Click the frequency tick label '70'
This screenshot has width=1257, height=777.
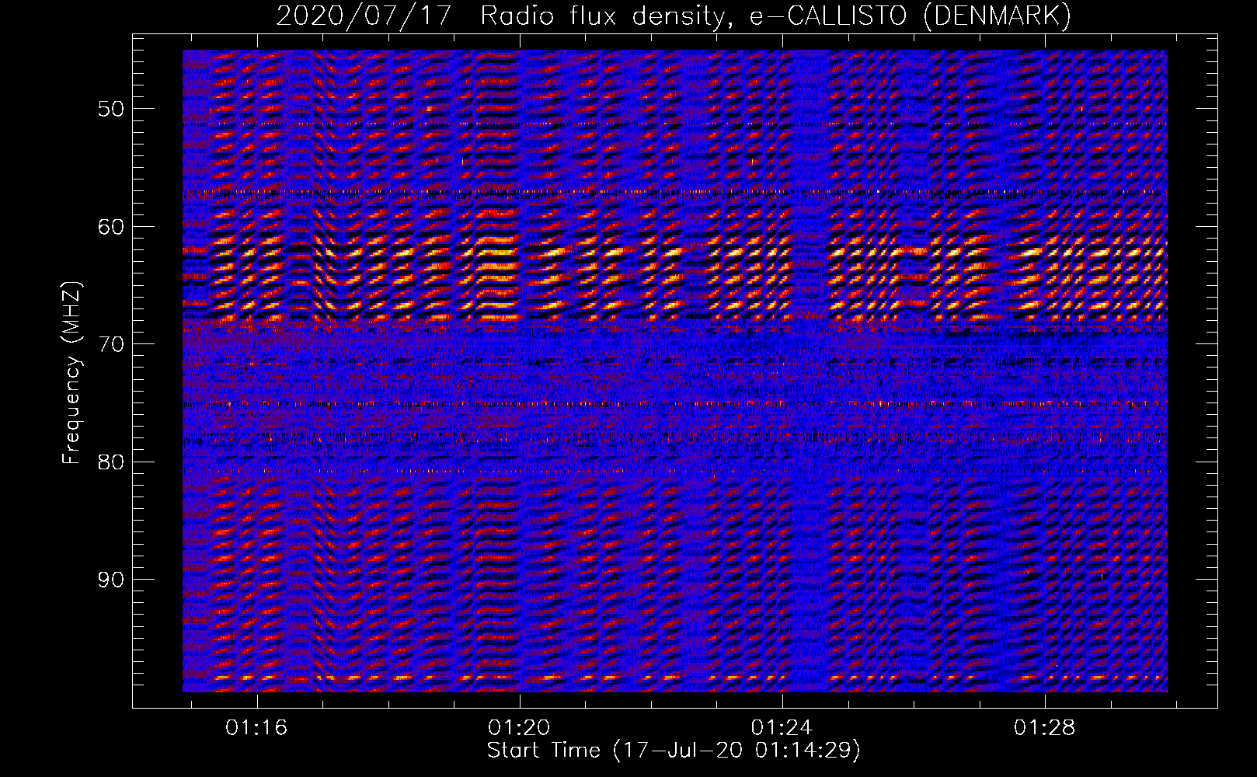[110, 344]
